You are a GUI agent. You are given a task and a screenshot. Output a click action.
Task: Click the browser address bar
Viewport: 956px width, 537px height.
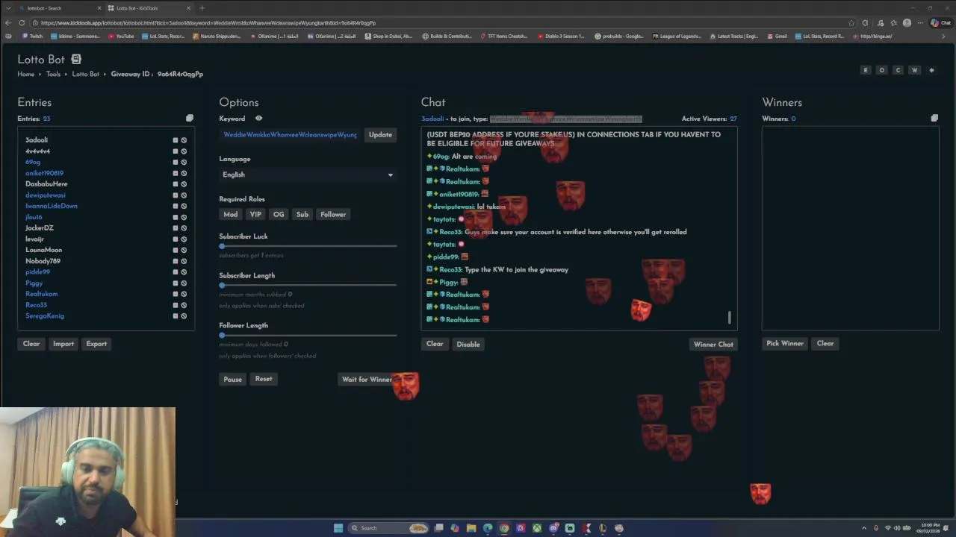(x=441, y=22)
